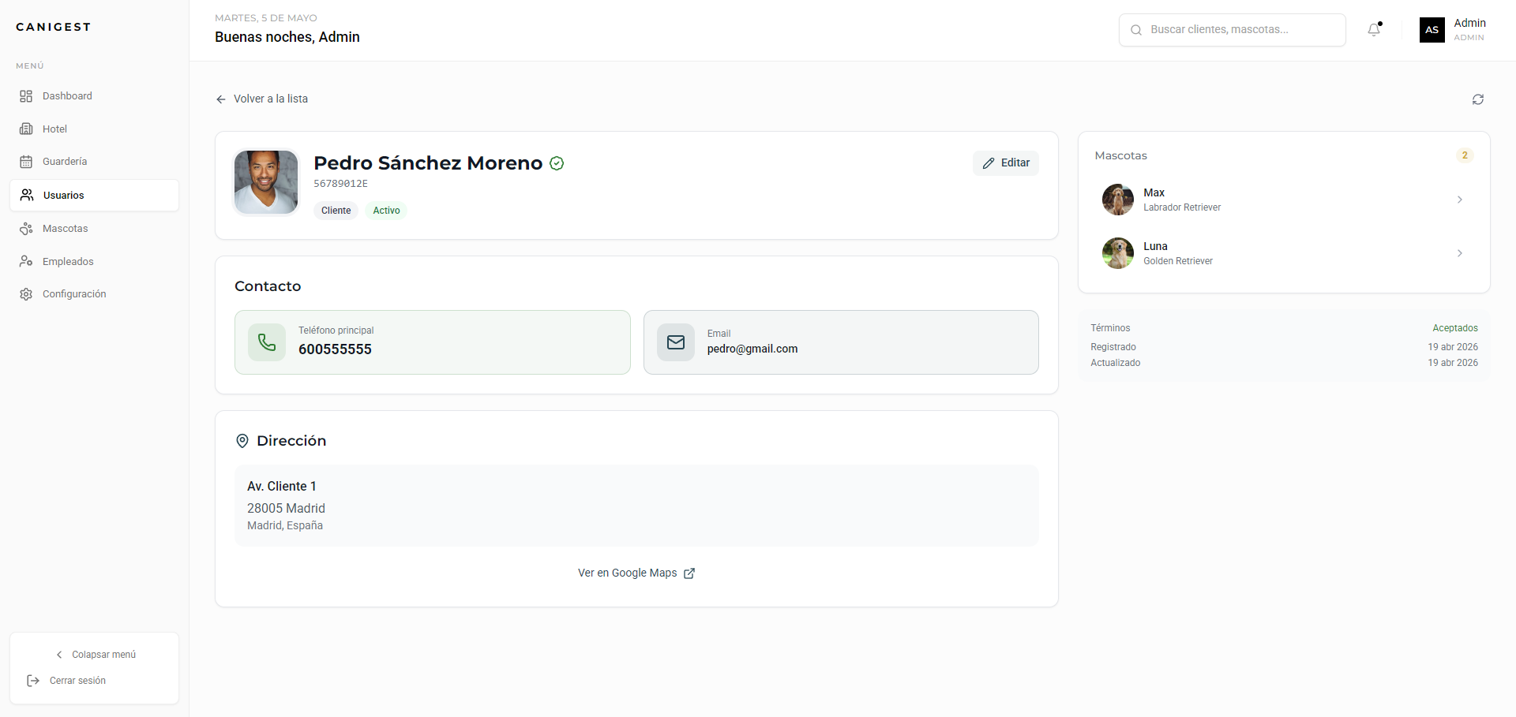
Task: Click the address line Av. Cliente 1
Action: [x=282, y=487]
